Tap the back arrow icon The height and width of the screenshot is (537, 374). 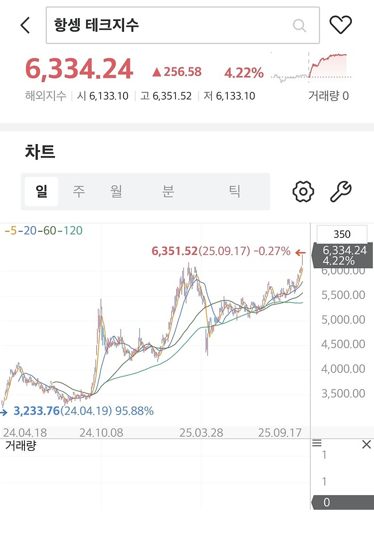(x=24, y=26)
